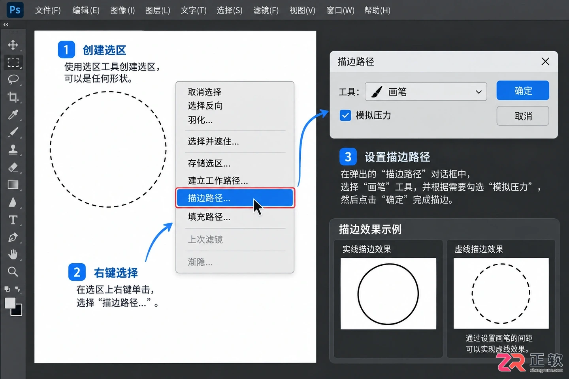Select the Crop tool

[13, 97]
